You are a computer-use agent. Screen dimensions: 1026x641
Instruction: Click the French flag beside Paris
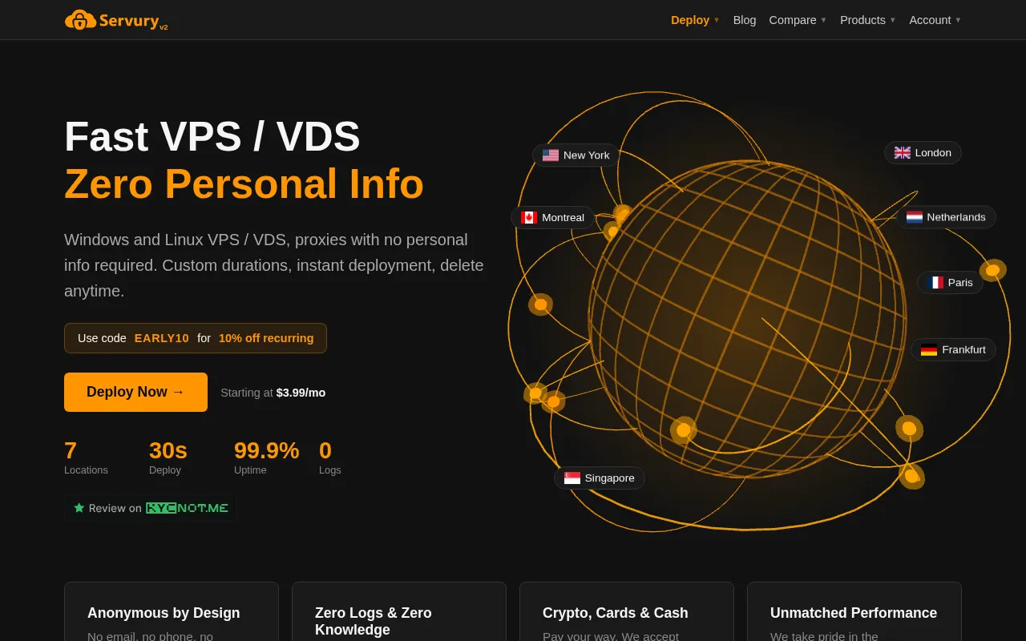[935, 283]
